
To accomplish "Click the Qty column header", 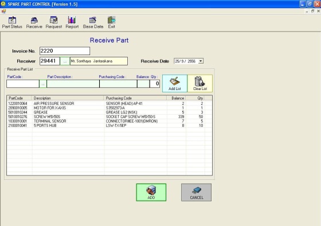I will tap(195, 98).
